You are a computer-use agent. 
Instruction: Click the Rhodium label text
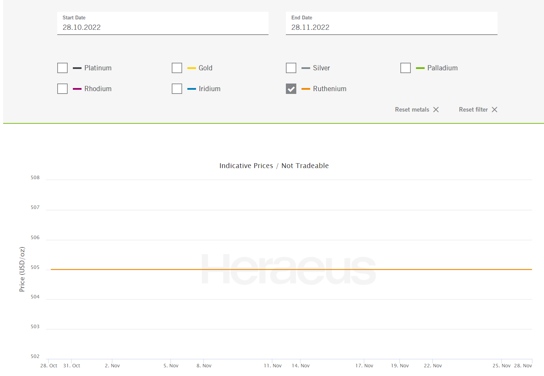tap(98, 89)
